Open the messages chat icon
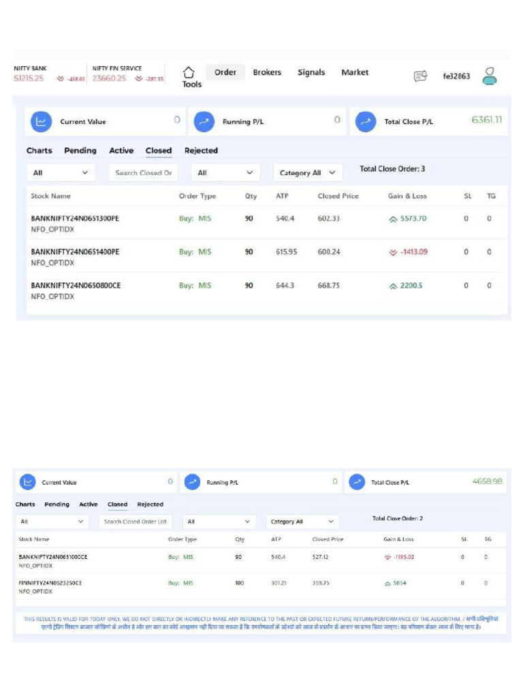The image size is (523, 698). click(x=420, y=76)
